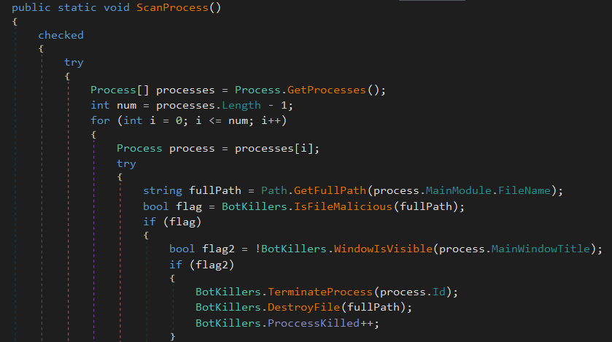Click the 'i++' increment expression
This screenshot has height=342, width=612.
[x=271, y=120]
